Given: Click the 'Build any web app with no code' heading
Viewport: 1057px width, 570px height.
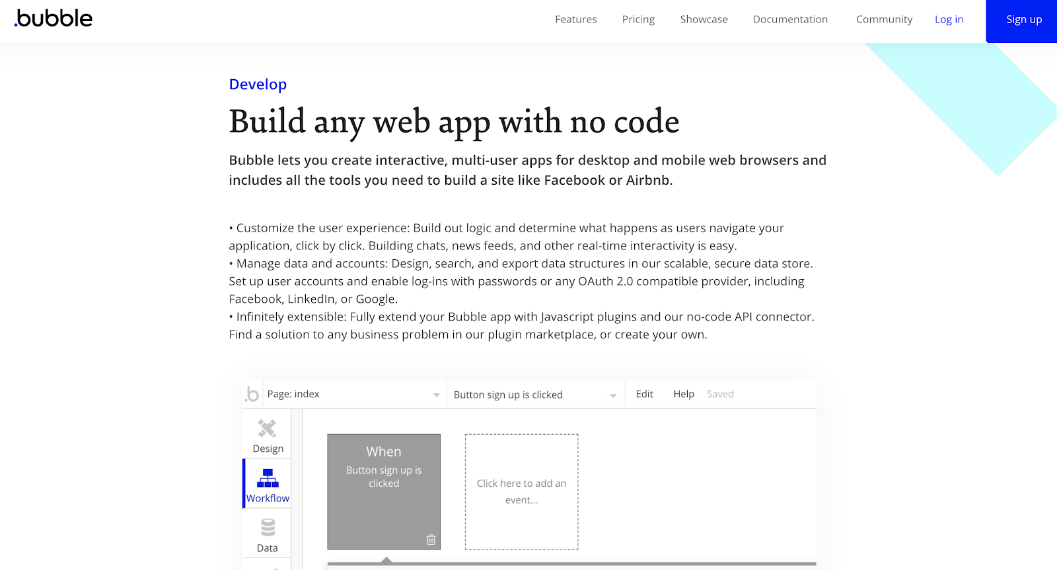Looking at the screenshot, I should [454, 123].
